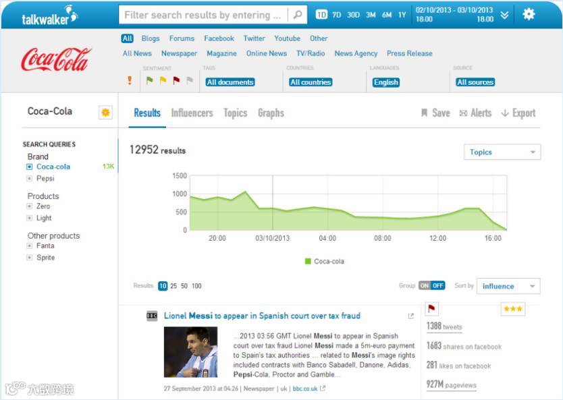This screenshot has height=400, width=563.
Task: Select the All News filter
Action: [137, 53]
